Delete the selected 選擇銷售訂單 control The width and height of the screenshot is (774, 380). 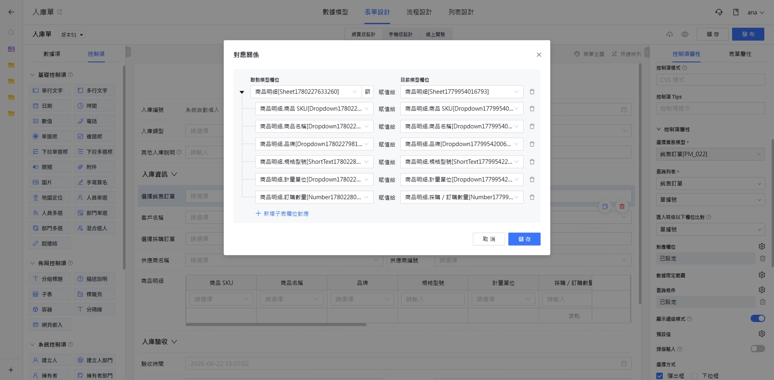tap(622, 207)
